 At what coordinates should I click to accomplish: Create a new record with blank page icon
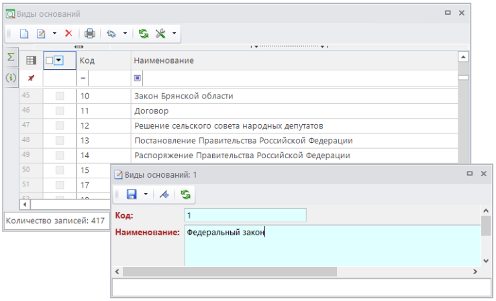tap(24, 33)
